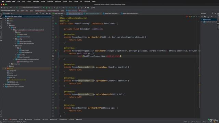Expand the Profiles node in Maven panel
Viewport: 219px width, 123px height.
[202, 19]
